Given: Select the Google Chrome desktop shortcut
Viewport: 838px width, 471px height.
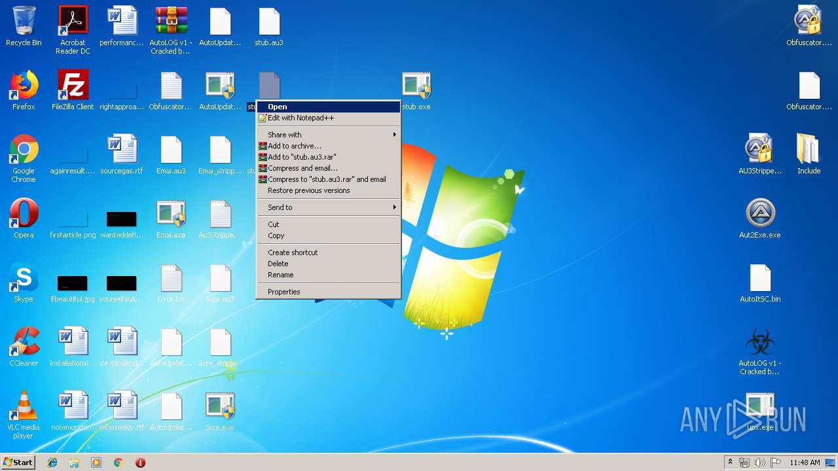Looking at the screenshot, I should 24,158.
